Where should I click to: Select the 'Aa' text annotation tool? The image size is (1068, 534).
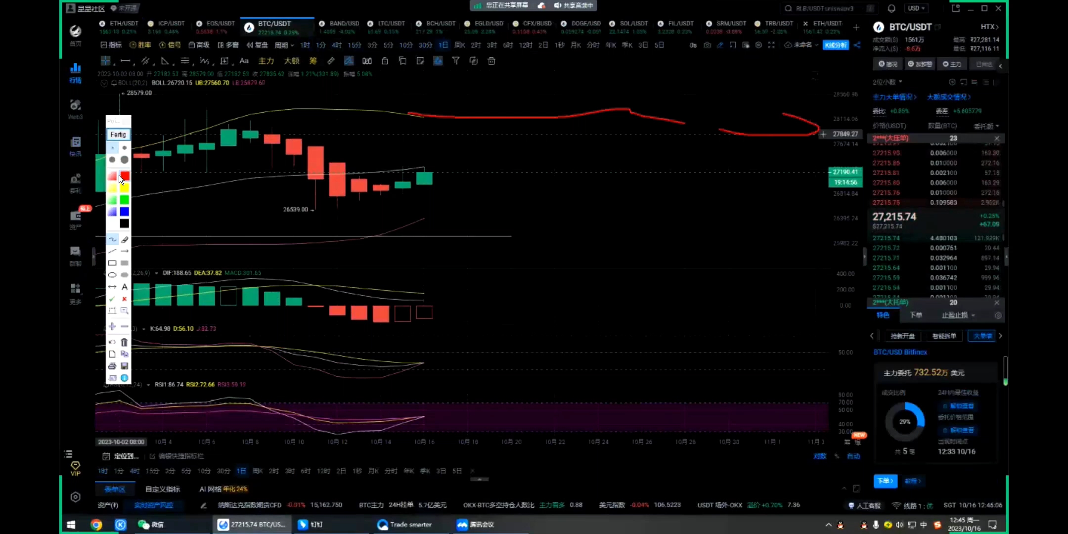pyautogui.click(x=244, y=61)
